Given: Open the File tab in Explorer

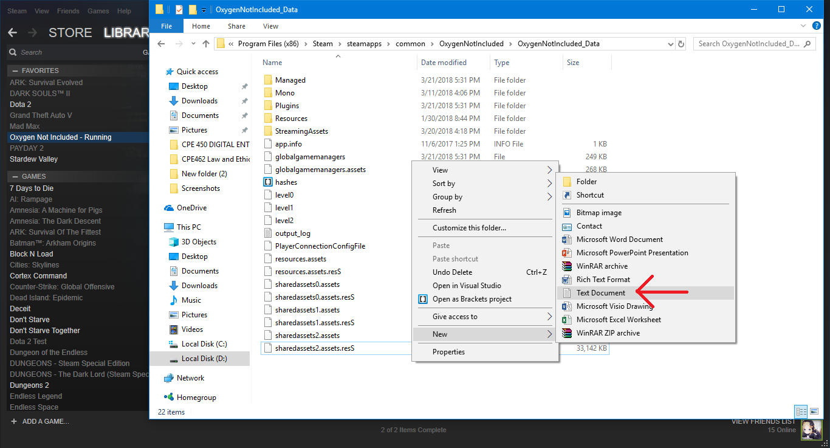Looking at the screenshot, I should coord(166,26).
